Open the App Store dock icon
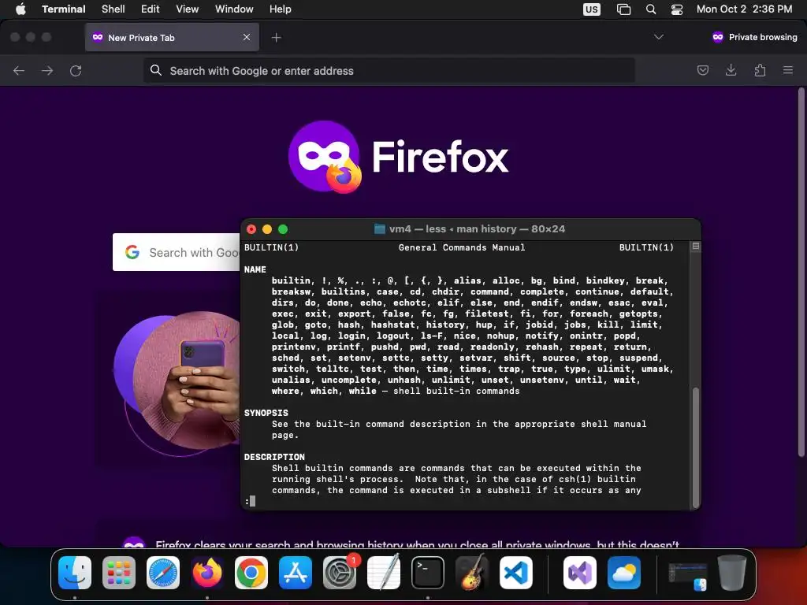Image resolution: width=807 pixels, height=605 pixels. coord(296,573)
